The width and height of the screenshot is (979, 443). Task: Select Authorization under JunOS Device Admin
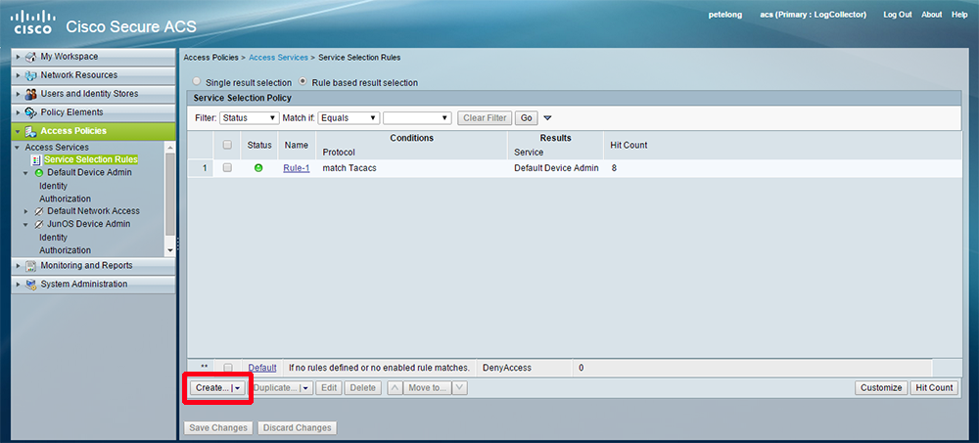point(65,250)
